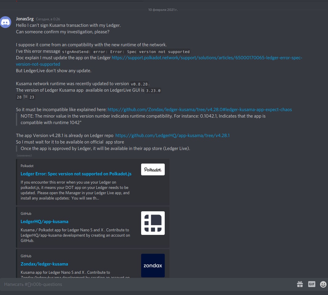The image size is (328, 295).
Task: Open the Zondax ledger-kusama v4.28.0 link
Action: pyautogui.click(x=200, y=110)
